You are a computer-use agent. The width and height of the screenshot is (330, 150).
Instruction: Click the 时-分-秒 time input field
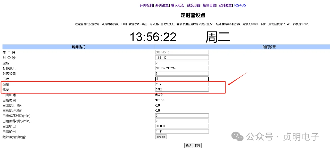[x=182, y=58]
